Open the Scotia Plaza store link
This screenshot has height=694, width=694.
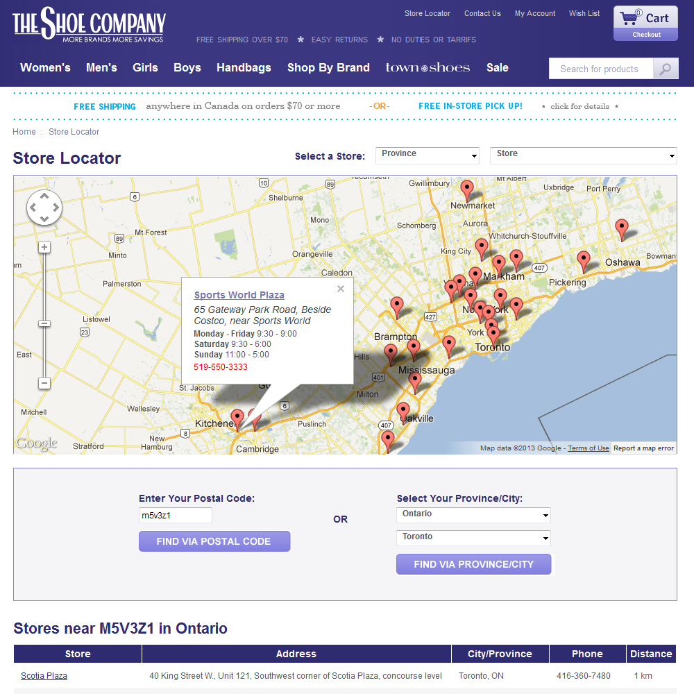point(44,676)
